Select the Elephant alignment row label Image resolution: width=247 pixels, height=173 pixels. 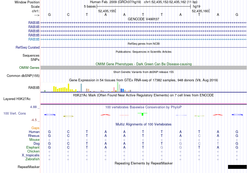33,148
